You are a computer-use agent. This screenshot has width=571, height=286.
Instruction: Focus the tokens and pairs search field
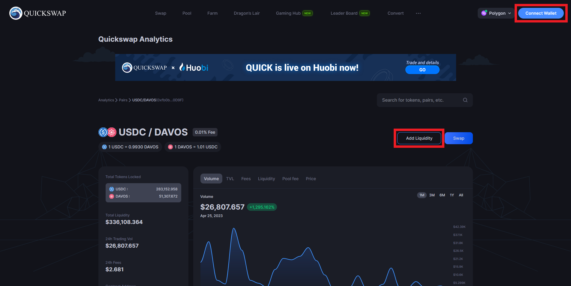[x=420, y=100]
